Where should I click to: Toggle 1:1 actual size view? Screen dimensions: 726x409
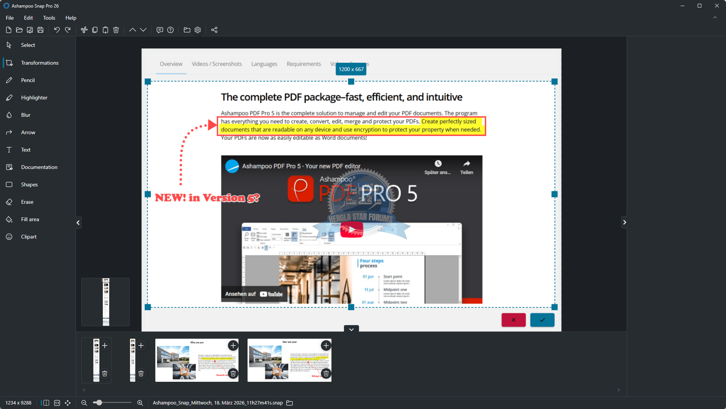(x=57, y=403)
